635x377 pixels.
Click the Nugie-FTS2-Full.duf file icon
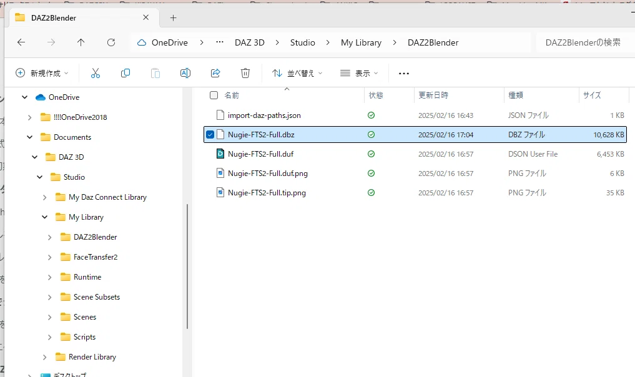[220, 154]
